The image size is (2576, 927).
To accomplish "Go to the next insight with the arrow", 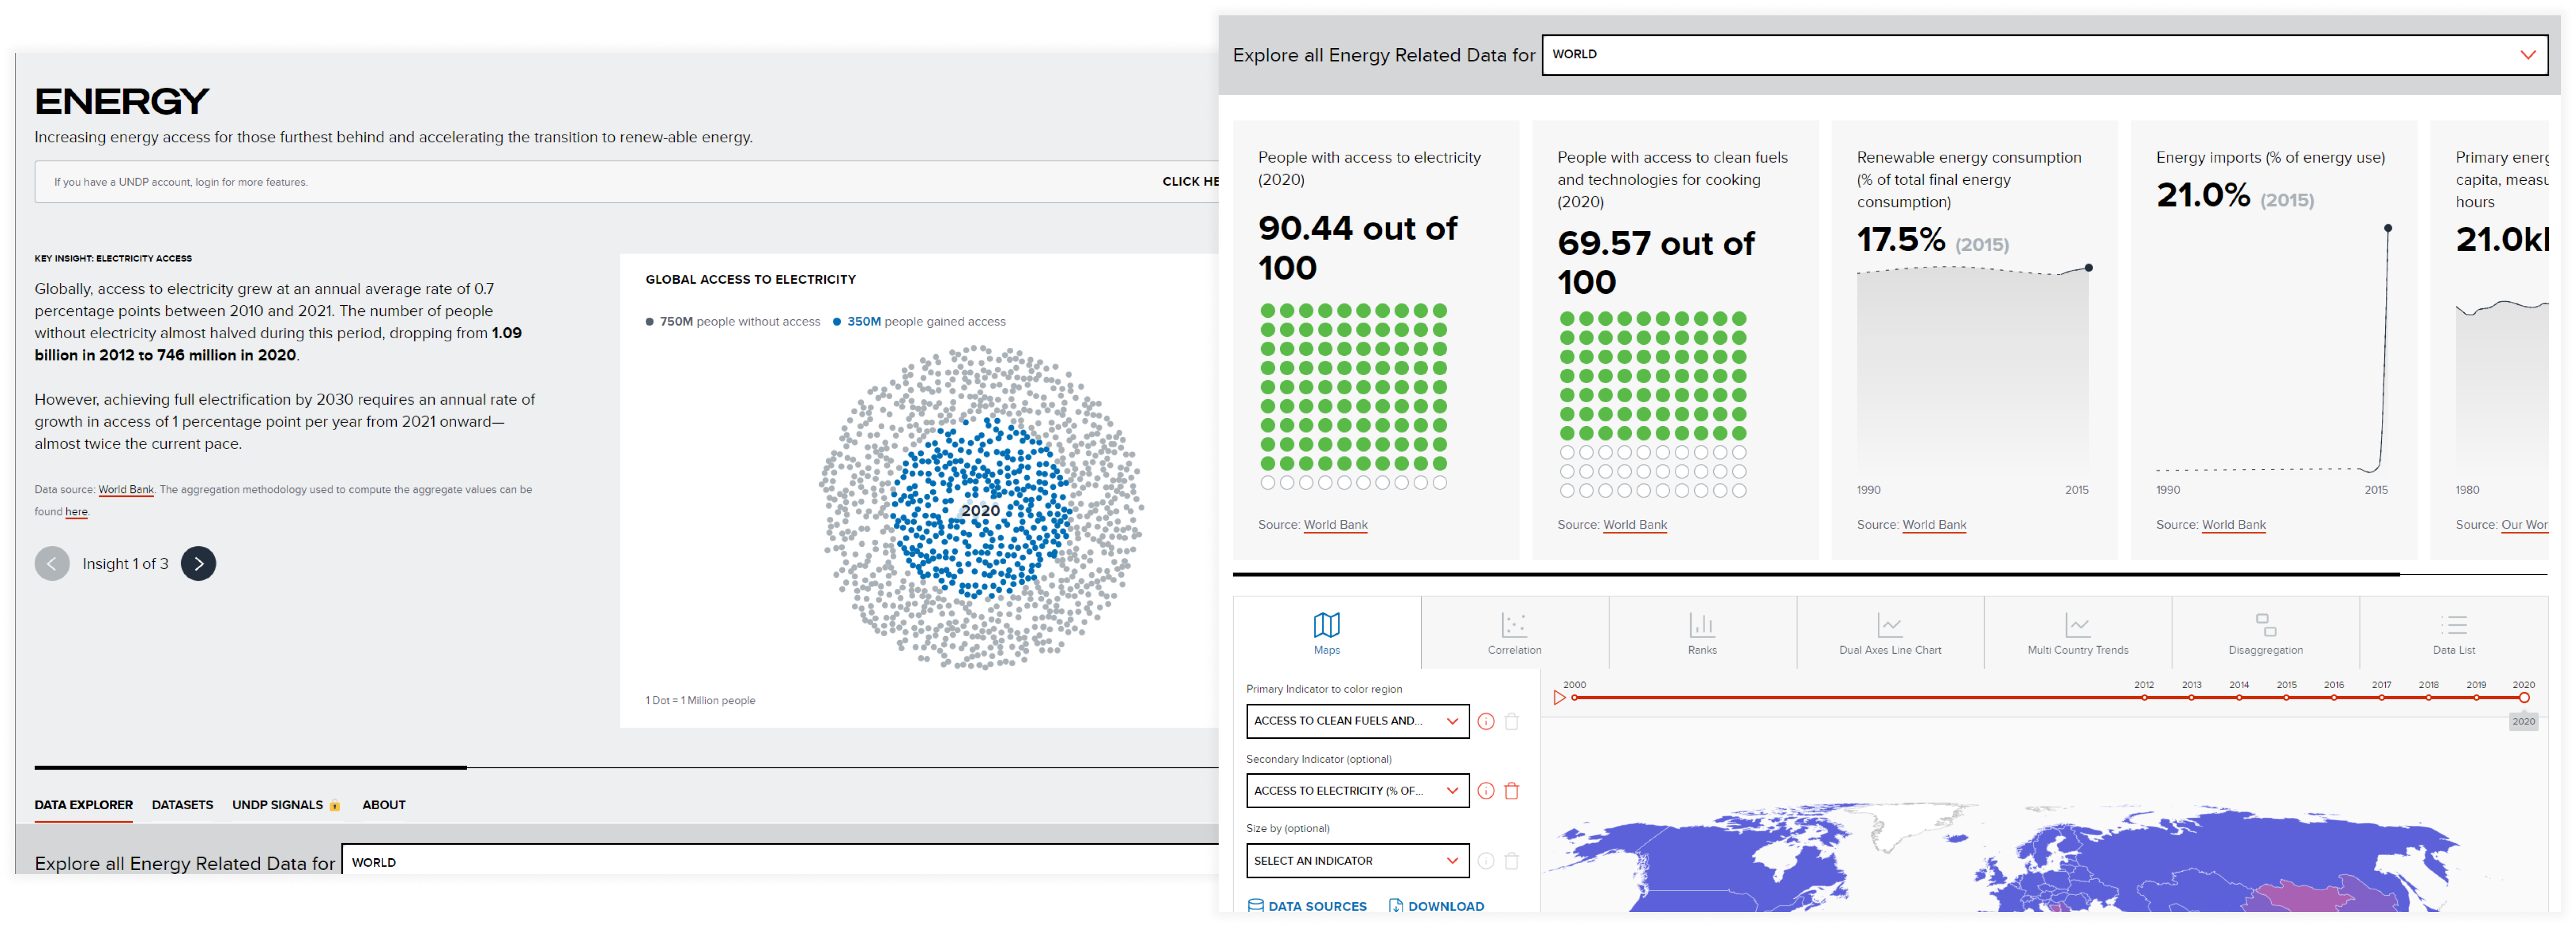I will point(198,564).
